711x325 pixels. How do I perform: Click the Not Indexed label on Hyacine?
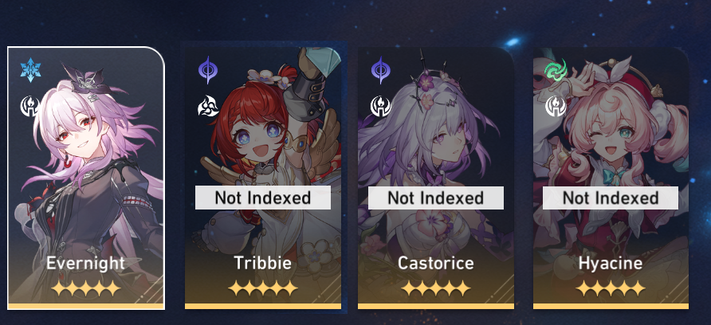[611, 198]
